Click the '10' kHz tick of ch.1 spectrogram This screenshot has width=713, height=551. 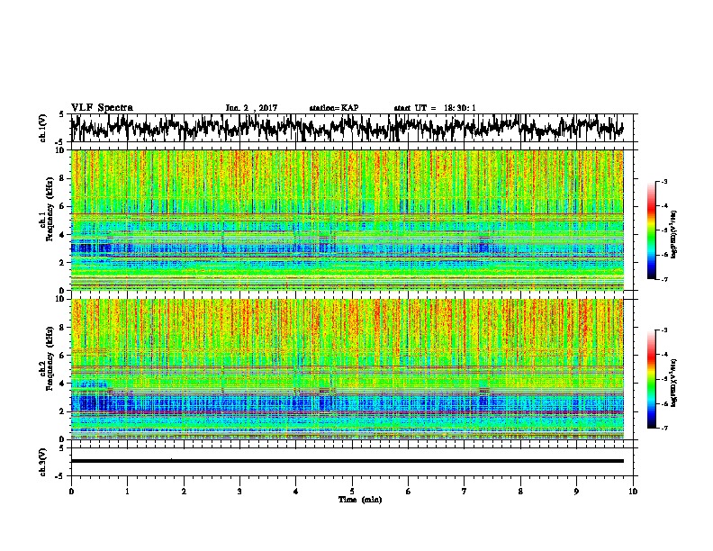(x=61, y=150)
